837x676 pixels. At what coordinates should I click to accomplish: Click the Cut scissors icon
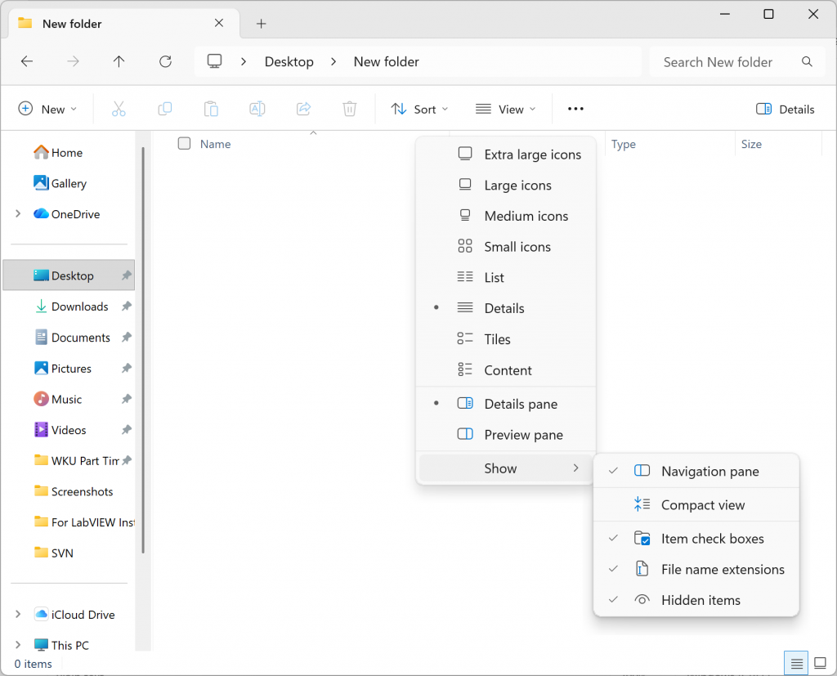pos(119,109)
